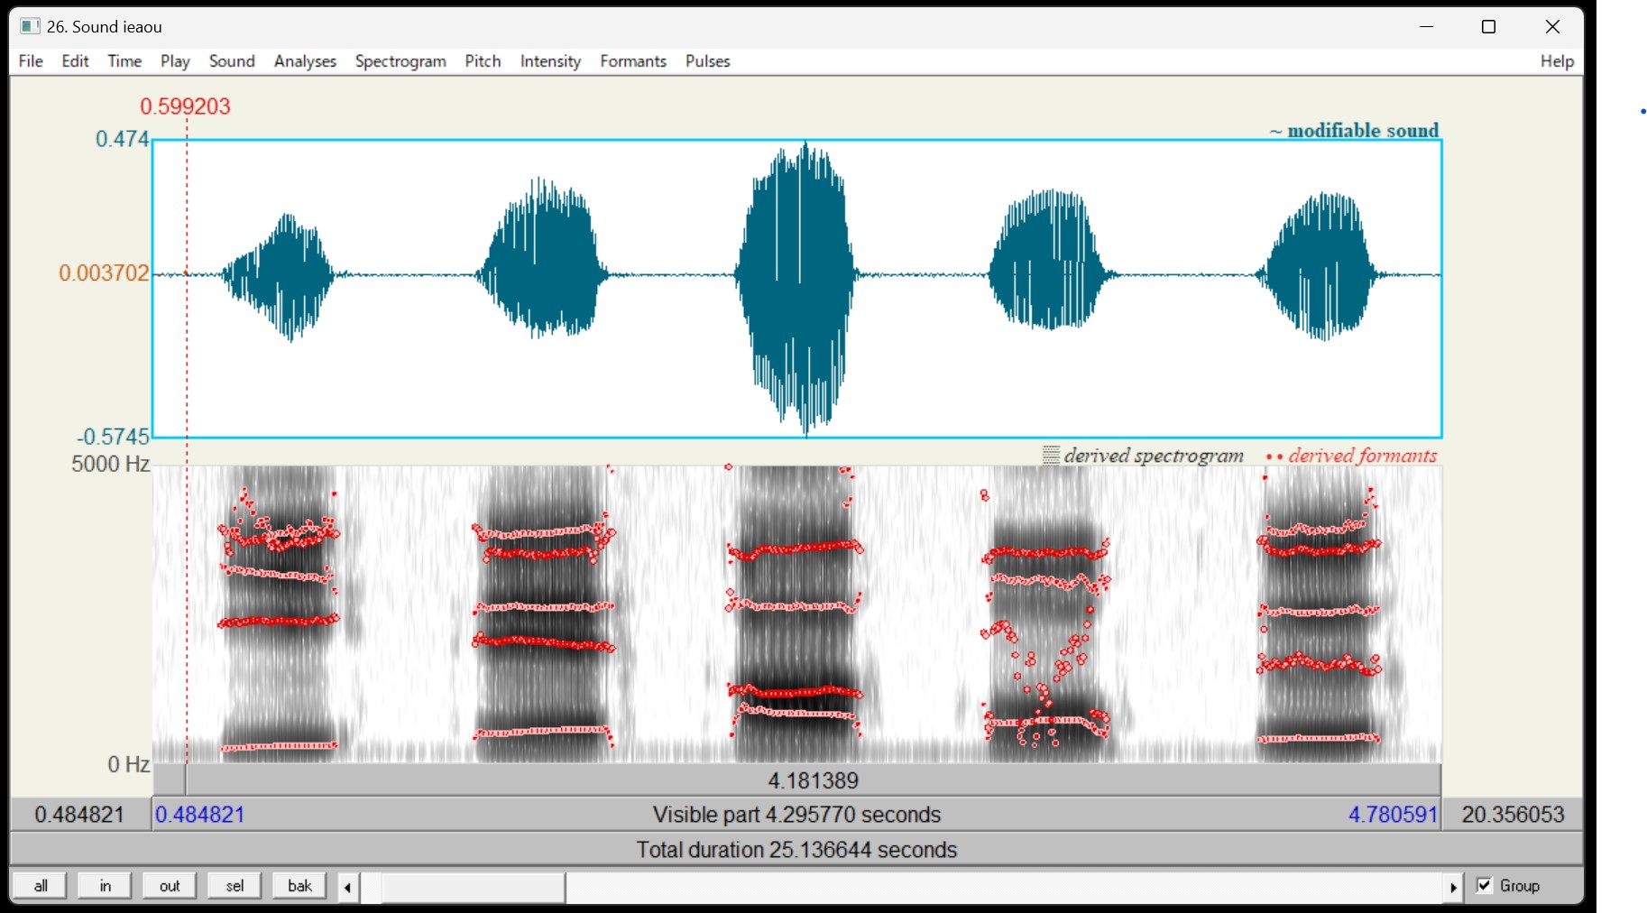This screenshot has height=913, width=1647.
Task: Click the scrollbar left arrow
Action: click(x=348, y=887)
